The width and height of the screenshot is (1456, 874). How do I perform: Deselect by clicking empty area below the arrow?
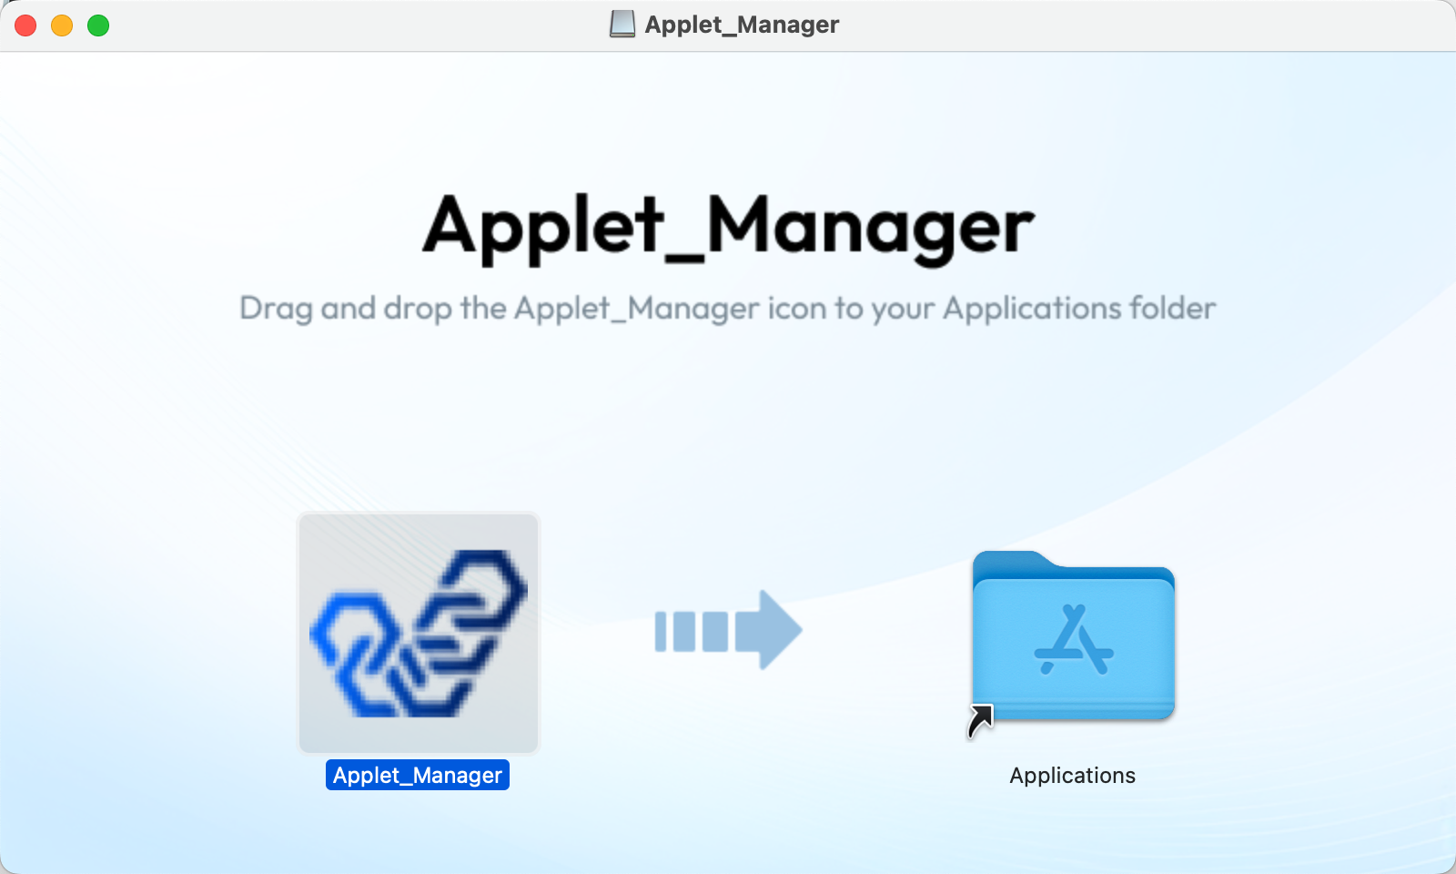coord(728,774)
